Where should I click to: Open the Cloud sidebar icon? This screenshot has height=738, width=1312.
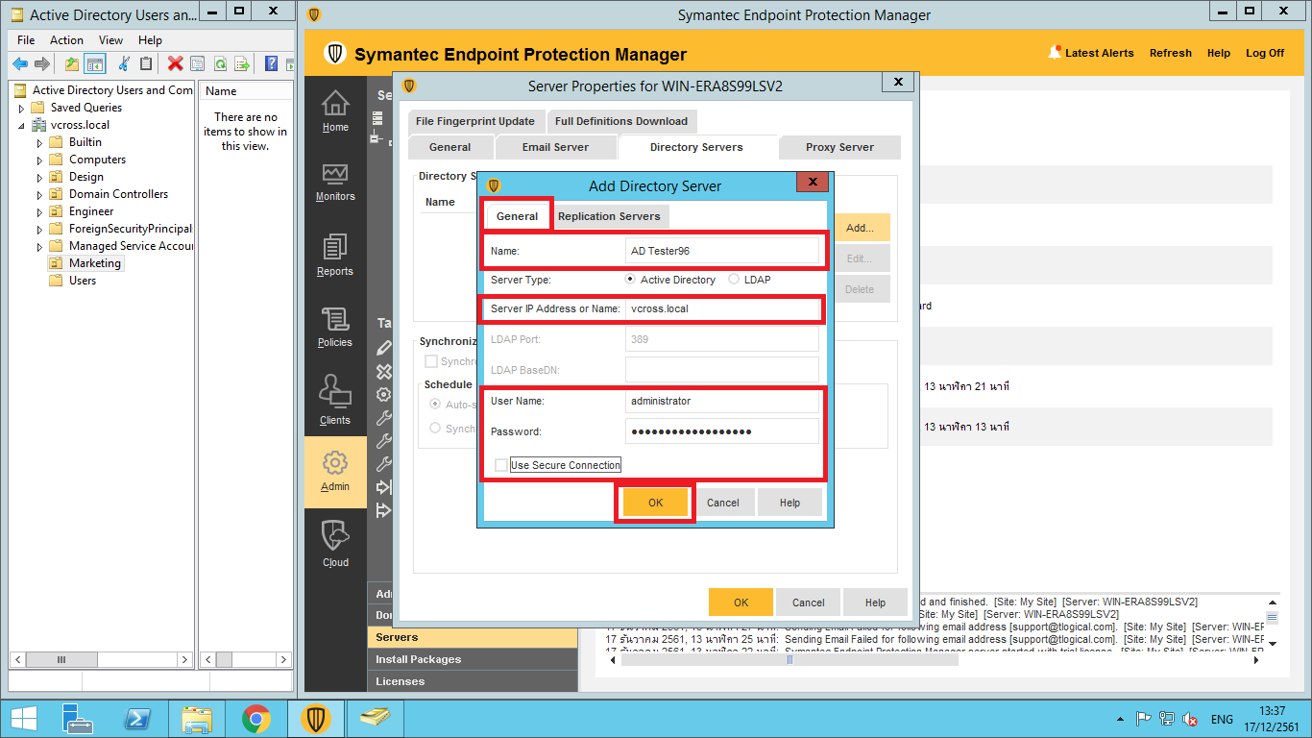(x=335, y=543)
